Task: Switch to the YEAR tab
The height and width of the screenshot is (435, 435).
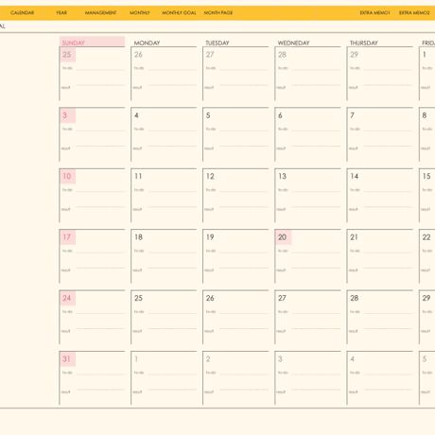Action: click(x=61, y=13)
